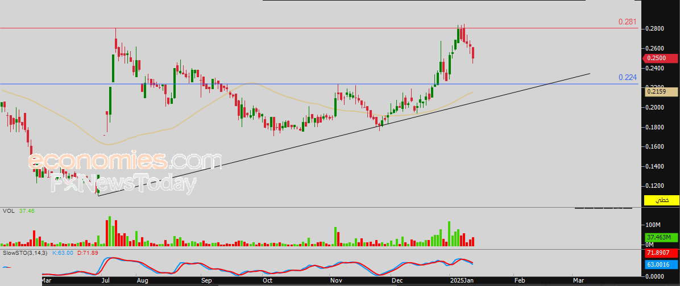Click the Jul label on time axis
680x286 pixels.
(106, 280)
